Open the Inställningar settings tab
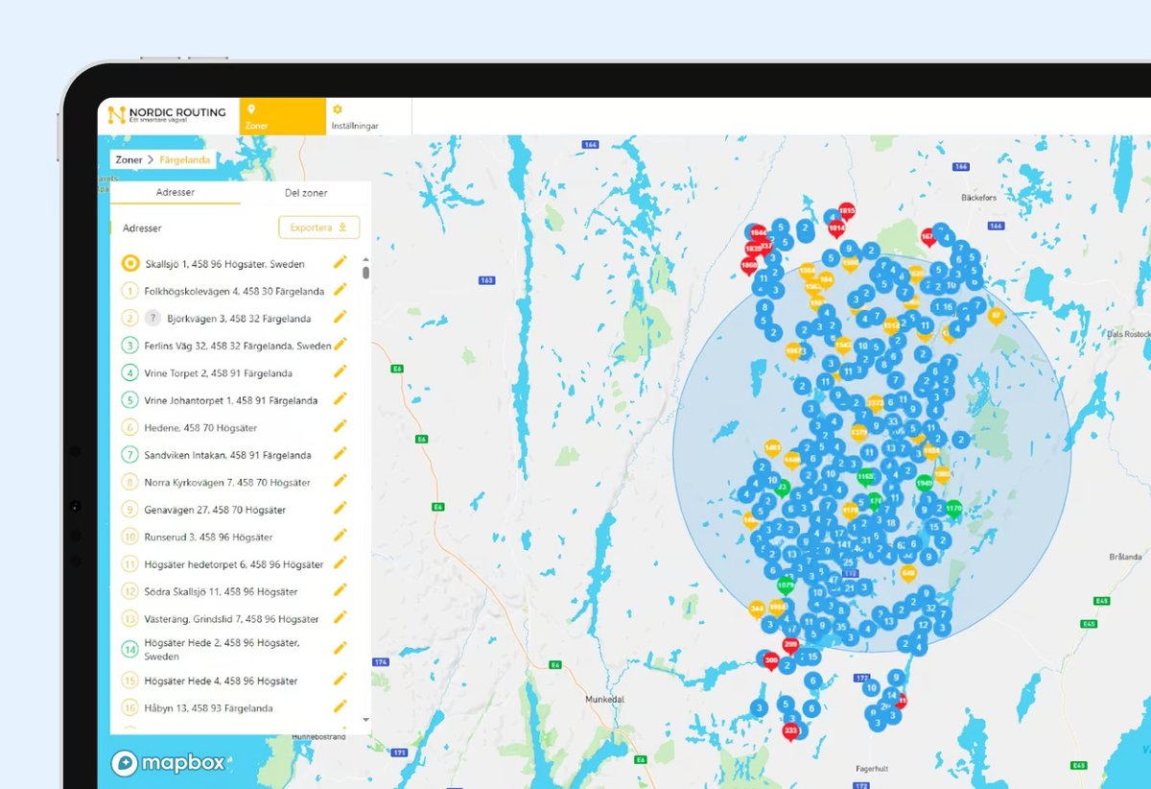The height and width of the screenshot is (789, 1151). pos(368,116)
